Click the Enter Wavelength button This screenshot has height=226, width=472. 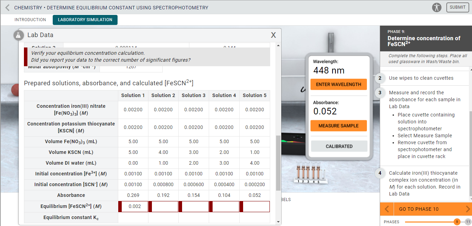pos(338,84)
